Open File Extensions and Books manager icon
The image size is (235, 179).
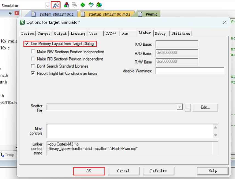66,5
